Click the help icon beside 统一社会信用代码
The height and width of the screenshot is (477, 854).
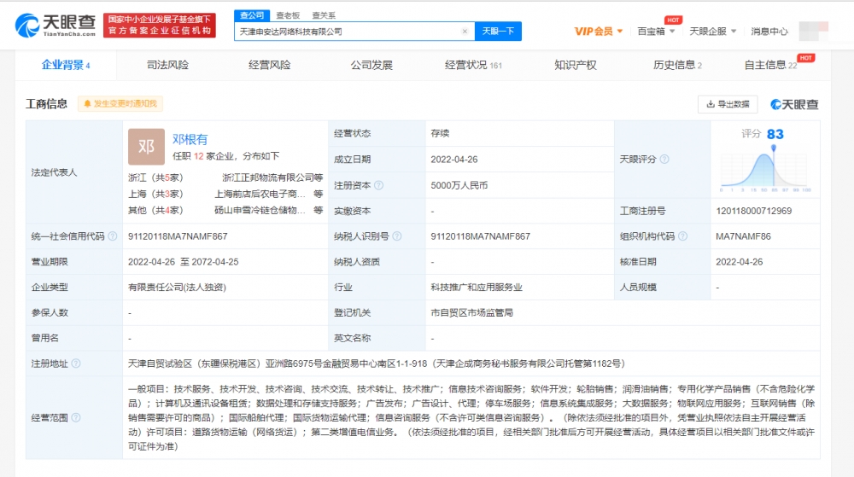pyautogui.click(x=112, y=236)
